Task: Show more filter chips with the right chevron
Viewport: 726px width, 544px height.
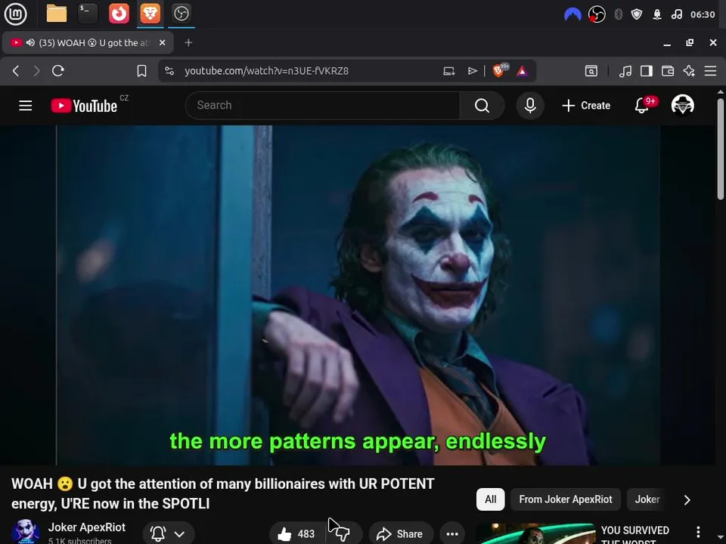Action: [x=687, y=499]
